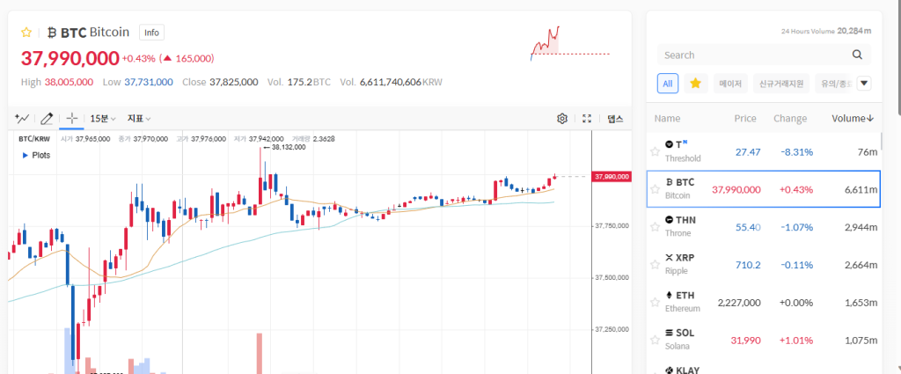Activate the crosshair cursor tool

tap(72, 118)
